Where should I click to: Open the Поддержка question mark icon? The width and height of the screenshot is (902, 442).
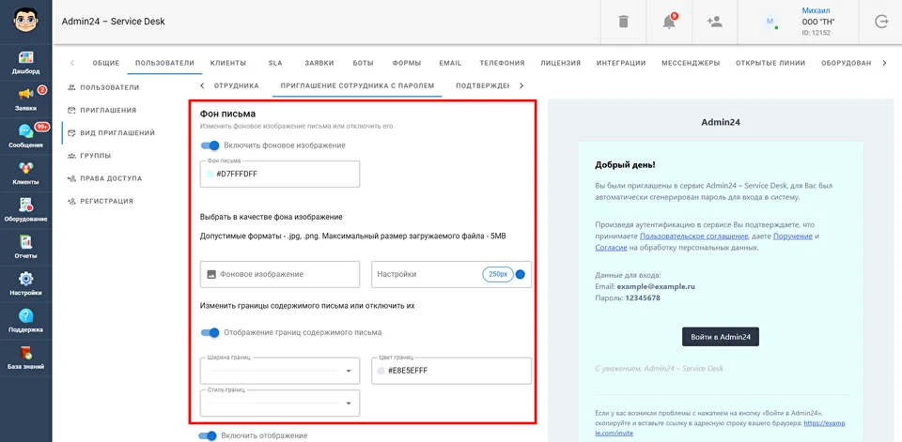[x=26, y=316]
